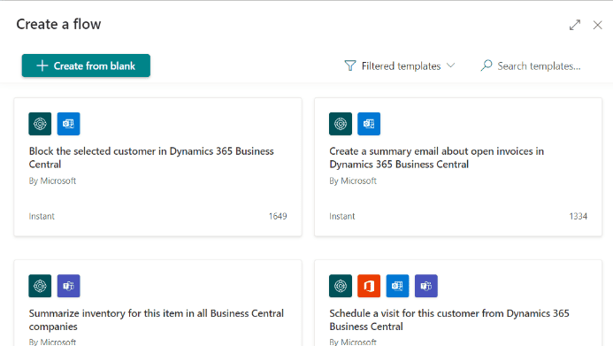Click Outlook icon on summary email card
The height and width of the screenshot is (346, 613).
(x=369, y=124)
